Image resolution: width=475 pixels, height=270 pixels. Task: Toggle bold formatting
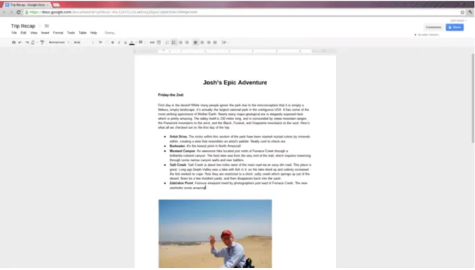[x=112, y=42]
